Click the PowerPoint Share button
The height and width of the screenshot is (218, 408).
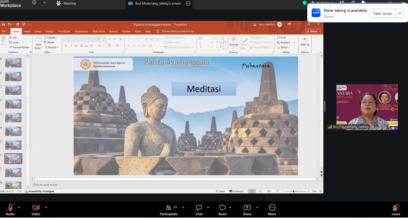[x=313, y=31]
